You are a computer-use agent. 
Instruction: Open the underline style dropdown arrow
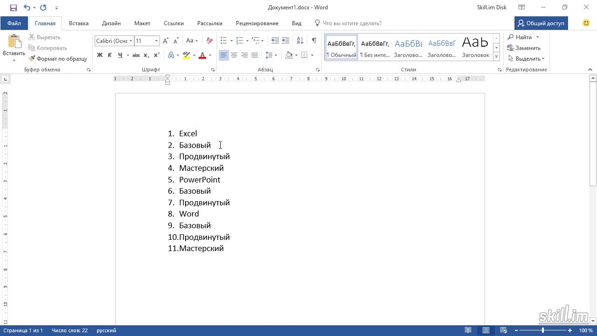click(128, 55)
